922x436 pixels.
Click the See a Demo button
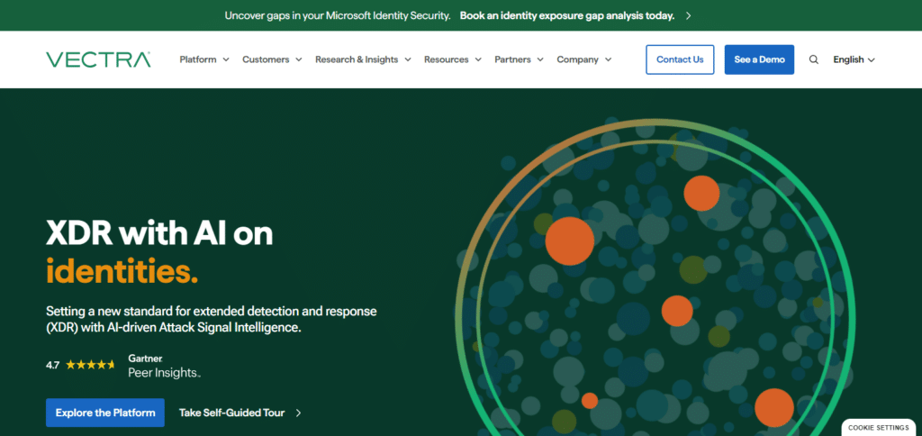[759, 59]
